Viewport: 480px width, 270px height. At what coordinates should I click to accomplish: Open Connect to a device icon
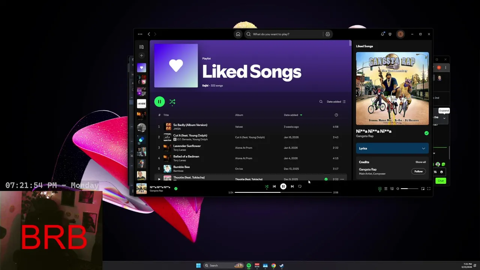pyautogui.click(x=392, y=189)
